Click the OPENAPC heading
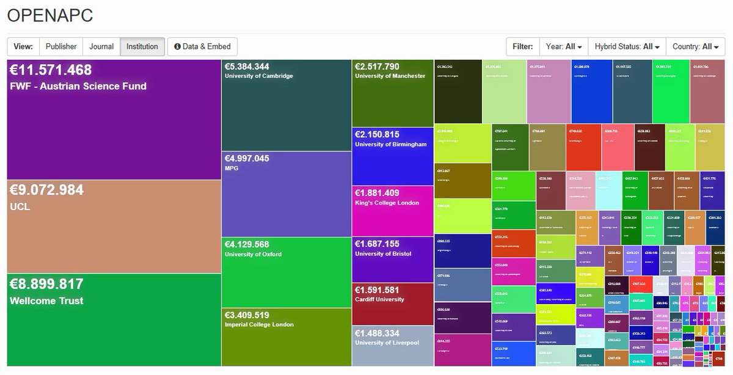733x375 pixels. tap(50, 16)
